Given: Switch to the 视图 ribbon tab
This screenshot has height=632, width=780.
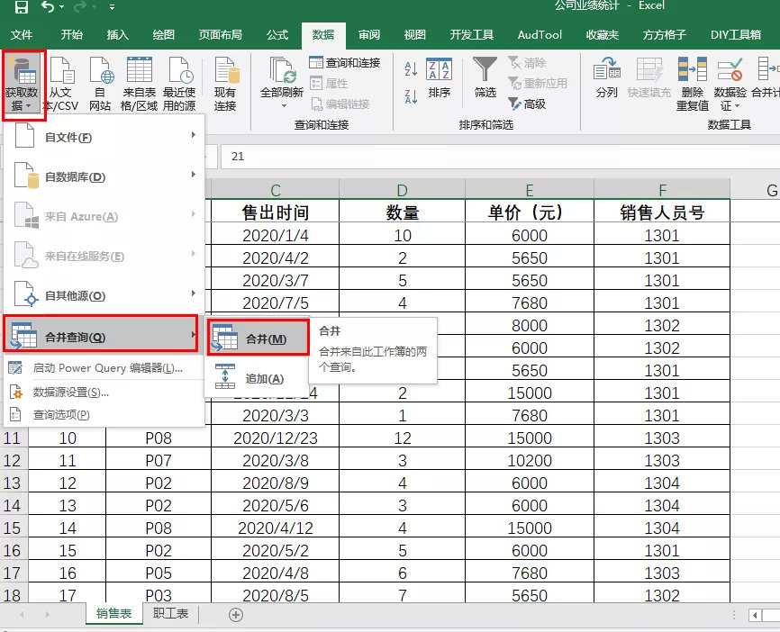Looking at the screenshot, I should [x=415, y=35].
